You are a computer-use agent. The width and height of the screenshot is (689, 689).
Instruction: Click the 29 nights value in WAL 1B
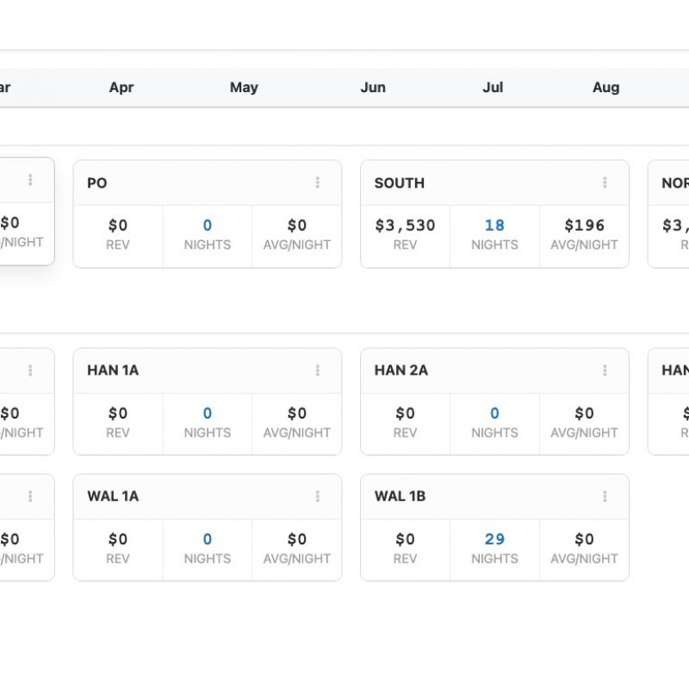pos(494,539)
